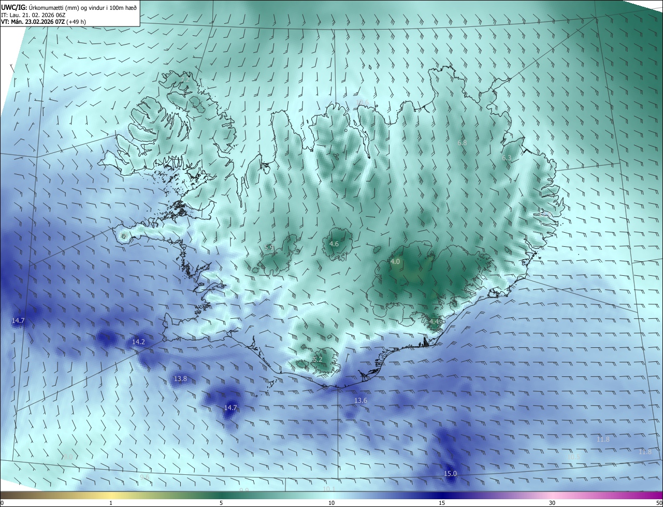The image size is (663, 507).
Task: Click the 6.3 value near the east coast
Action: [507, 158]
